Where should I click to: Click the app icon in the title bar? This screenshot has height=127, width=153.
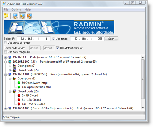click(x=4, y=4)
